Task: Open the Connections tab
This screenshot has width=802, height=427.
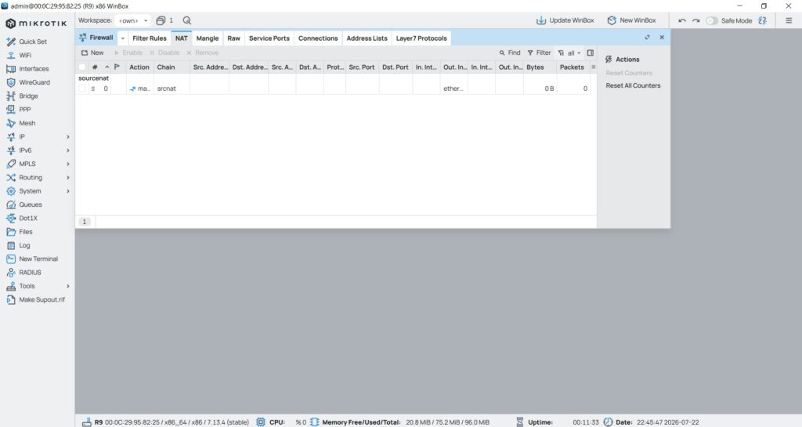Action: tap(318, 38)
